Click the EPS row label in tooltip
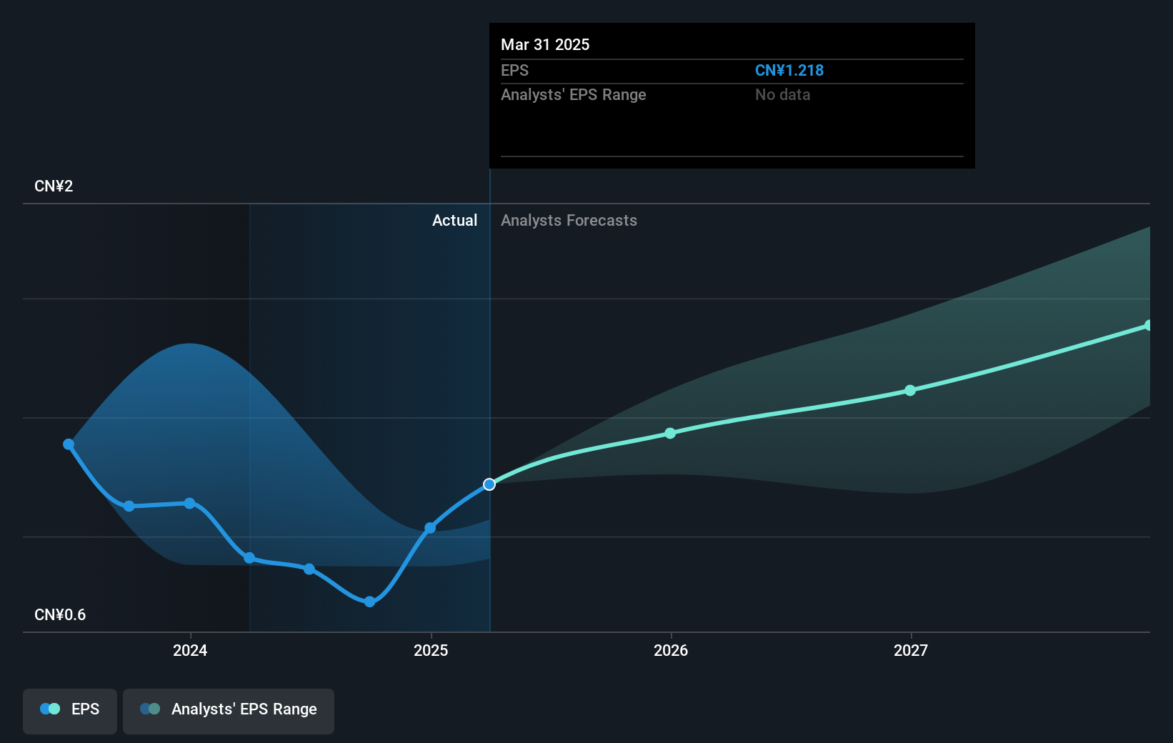The image size is (1173, 743). pos(514,70)
